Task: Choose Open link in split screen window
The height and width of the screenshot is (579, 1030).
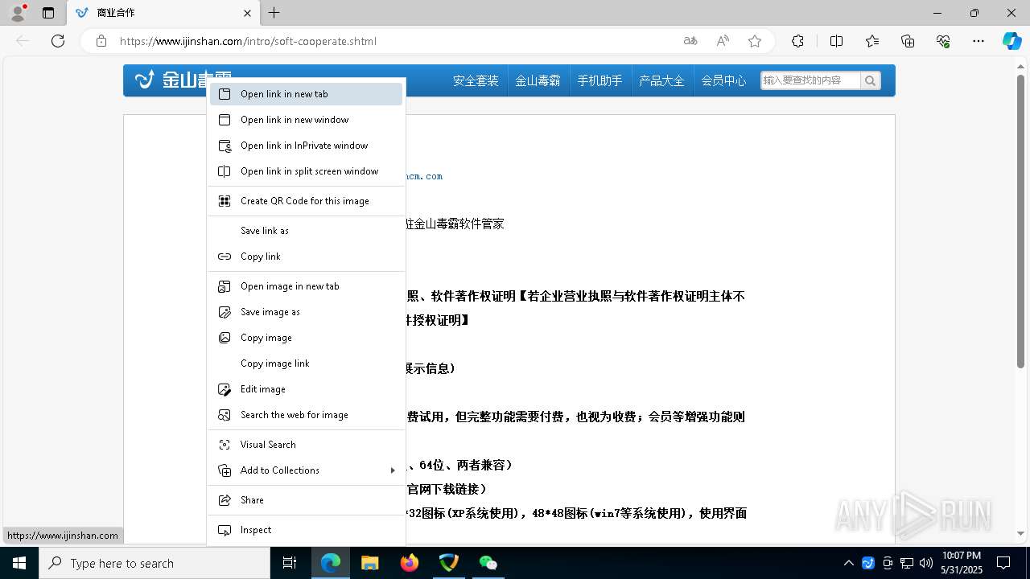Action: 306,171
